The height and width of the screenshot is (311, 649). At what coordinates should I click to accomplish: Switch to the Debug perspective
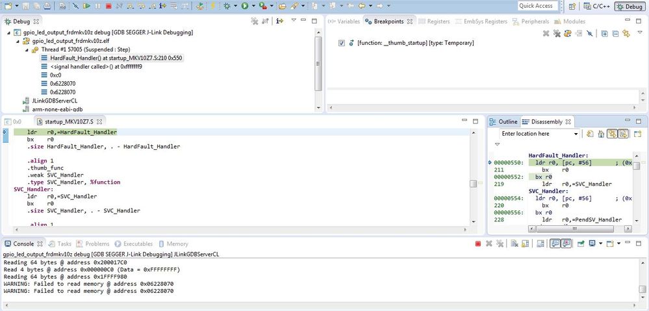click(630, 6)
